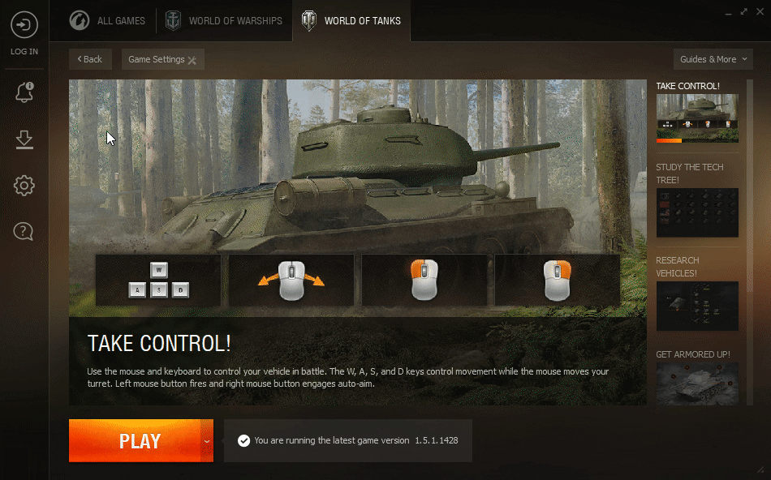Select the World of Tanks tab
This screenshot has width=771, height=480.
pyautogui.click(x=351, y=20)
